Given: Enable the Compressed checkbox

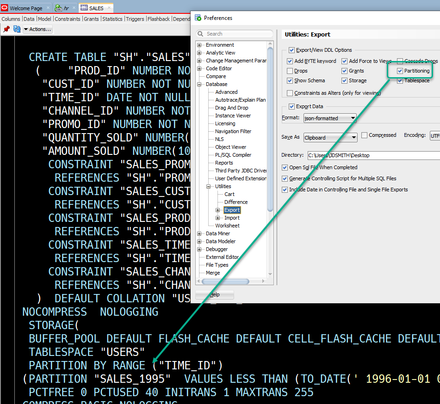Looking at the screenshot, I should tap(364, 135).
